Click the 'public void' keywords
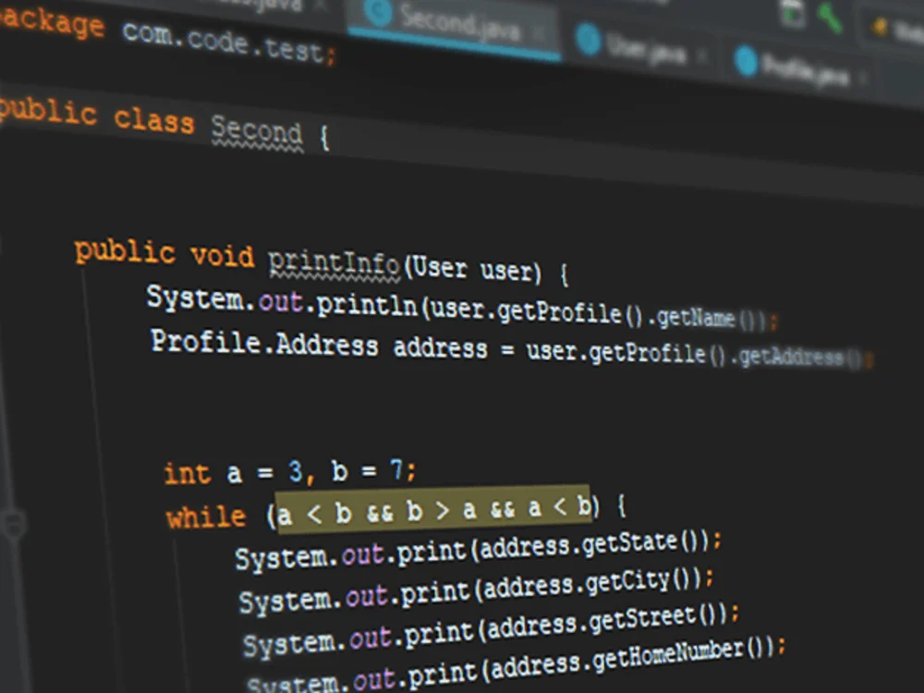The image size is (924, 693). pyautogui.click(x=164, y=254)
